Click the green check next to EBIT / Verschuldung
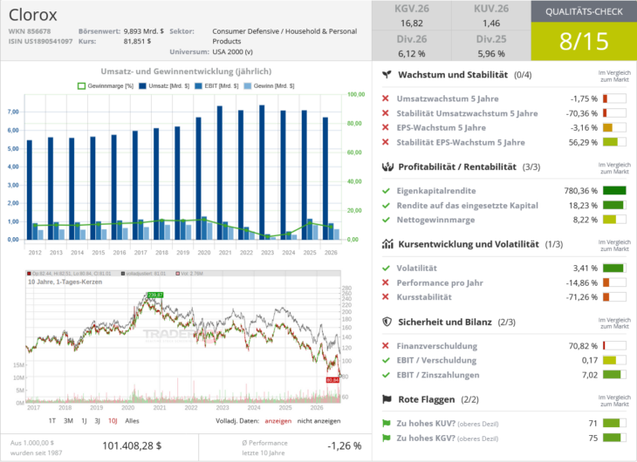Screen dimensions: 637x462 click(x=386, y=360)
